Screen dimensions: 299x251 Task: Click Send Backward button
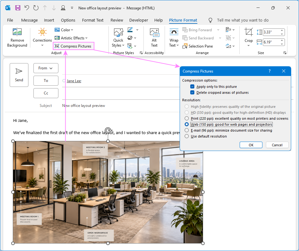pos(198,38)
